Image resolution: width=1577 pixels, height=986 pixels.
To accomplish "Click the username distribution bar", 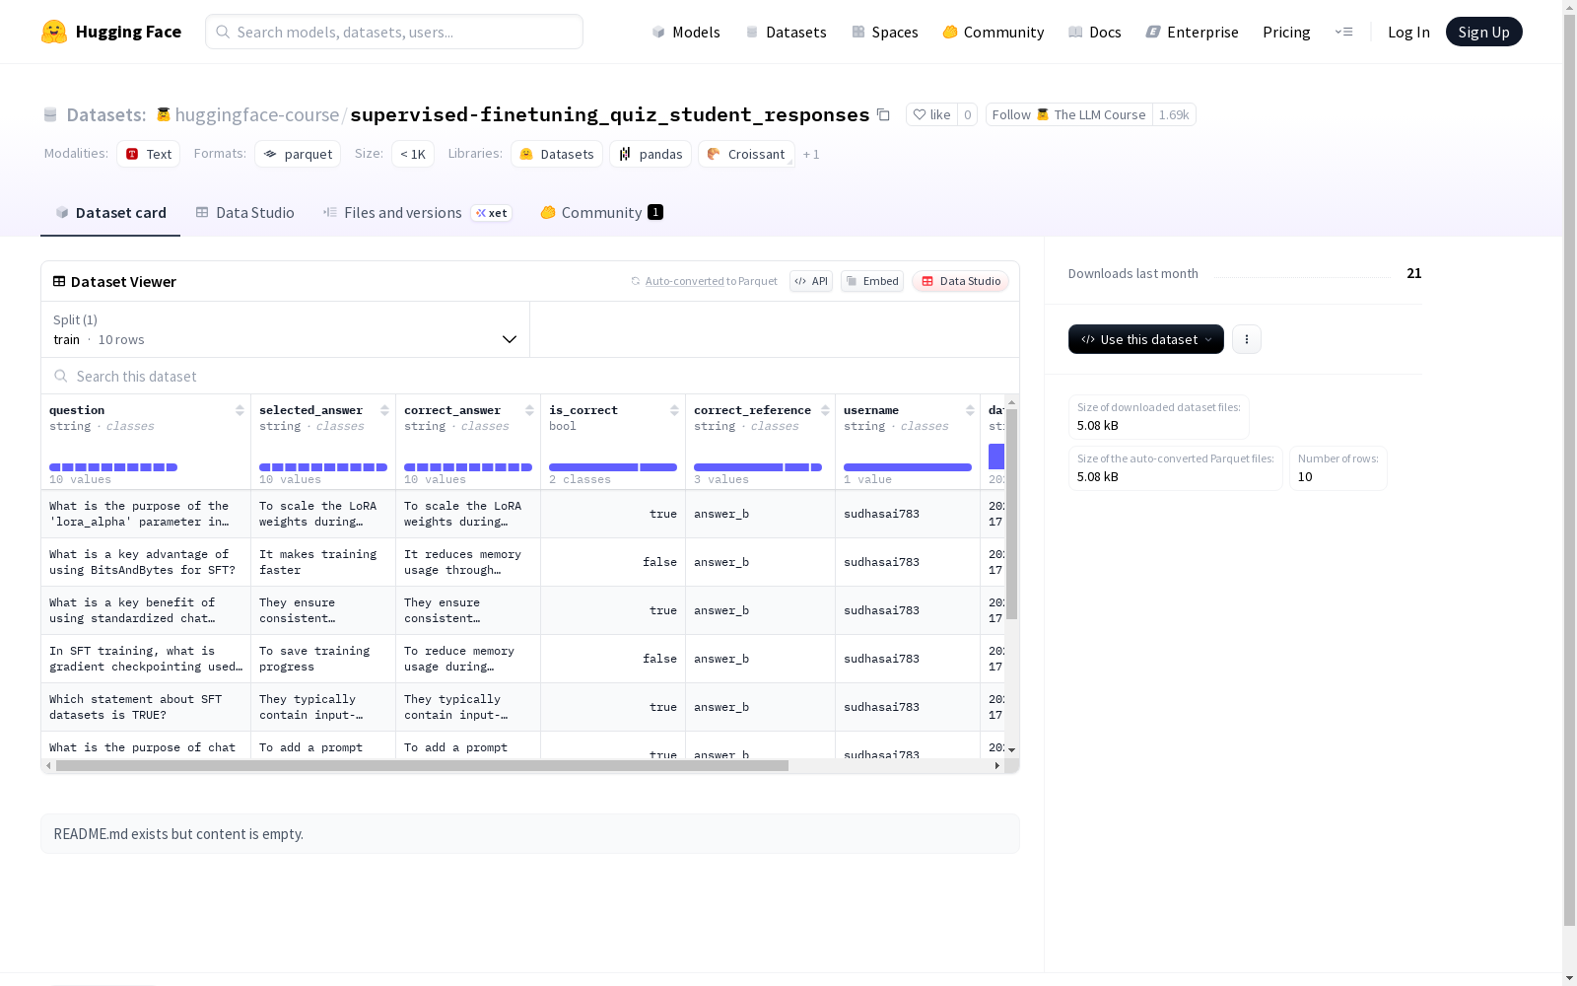I will (908, 467).
